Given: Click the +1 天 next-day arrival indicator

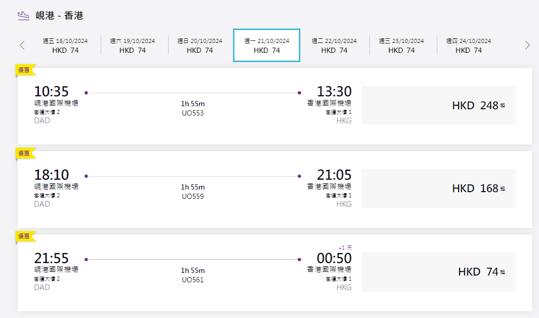Looking at the screenshot, I should 344,248.
